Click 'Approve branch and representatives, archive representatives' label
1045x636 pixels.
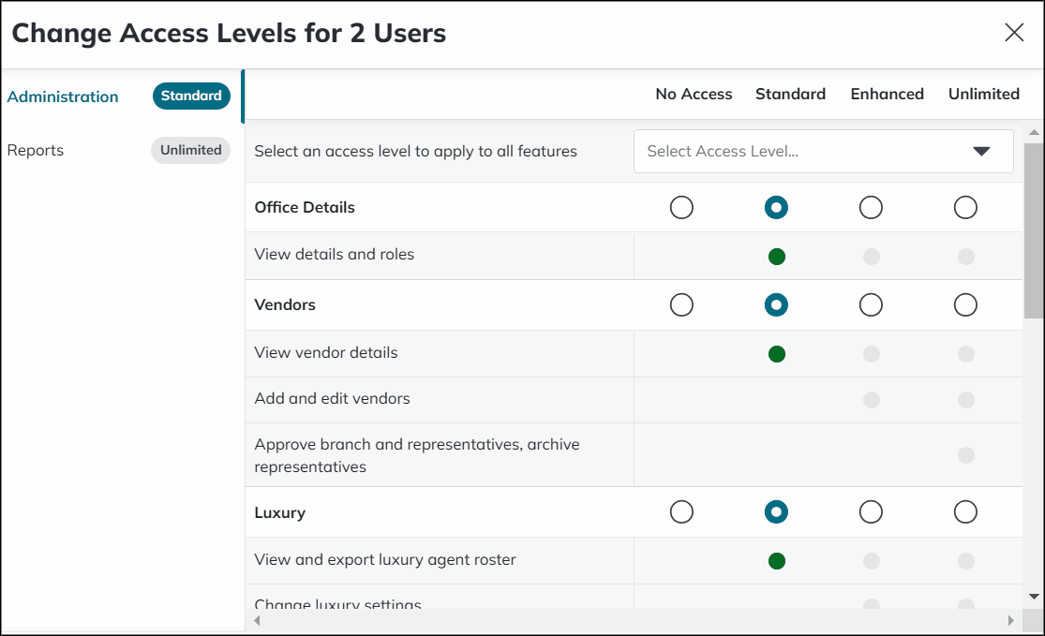(x=417, y=455)
